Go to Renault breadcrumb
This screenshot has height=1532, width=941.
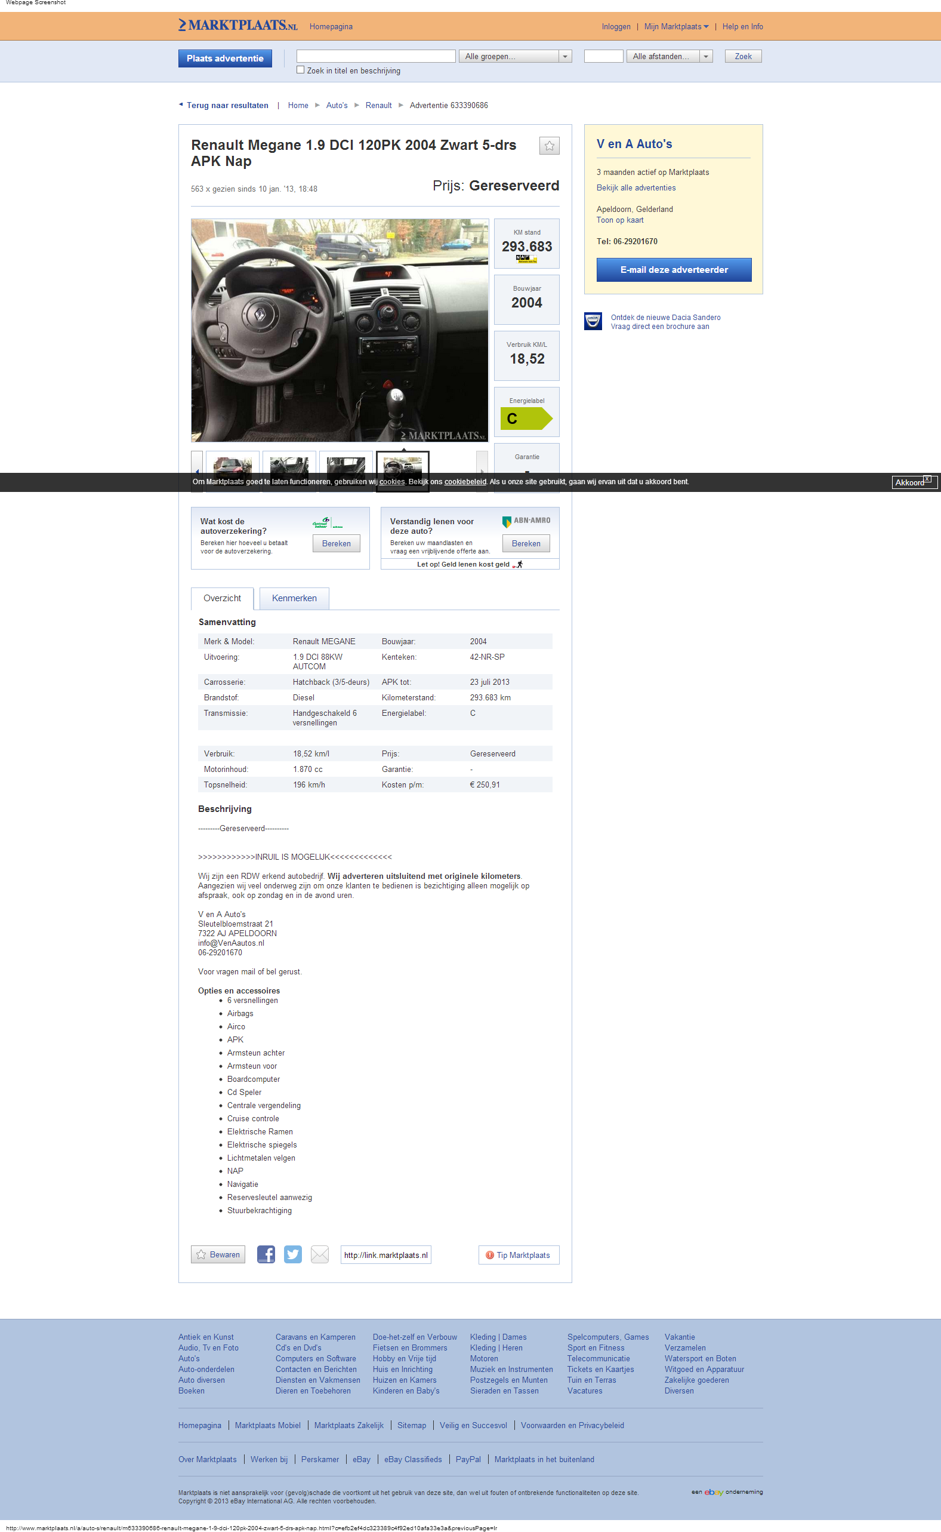pyautogui.click(x=378, y=105)
